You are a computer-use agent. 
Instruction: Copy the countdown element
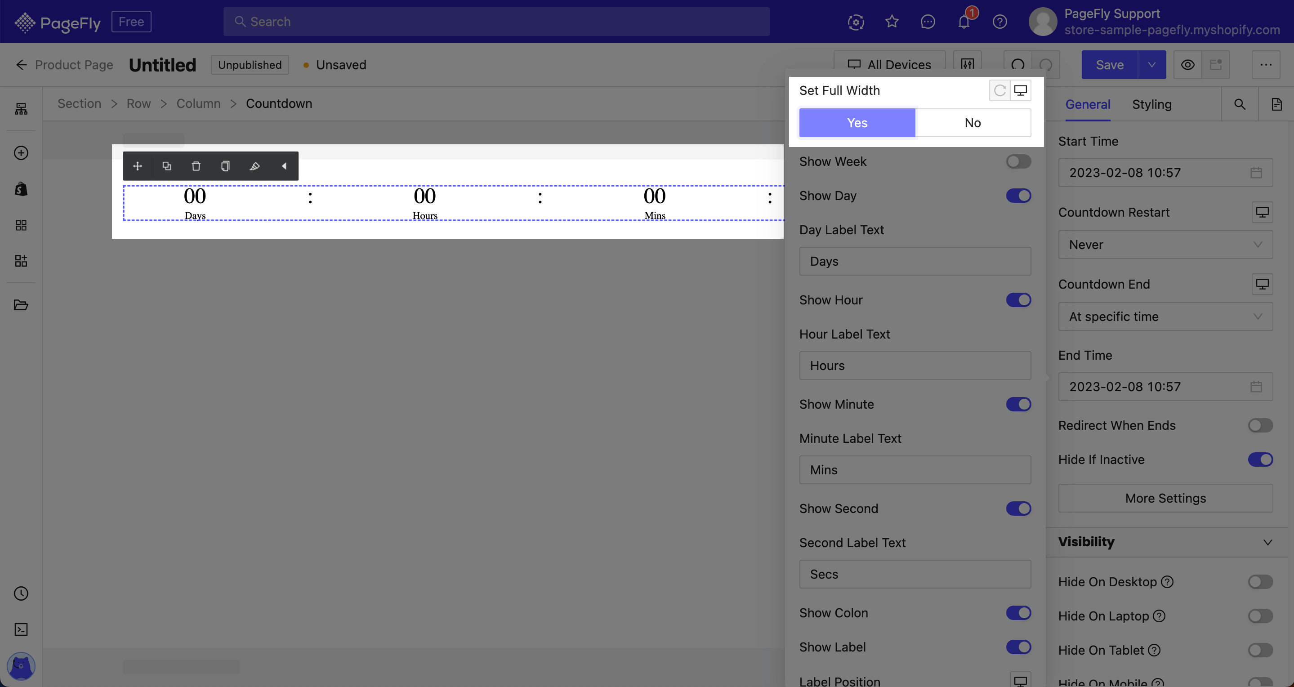226,166
